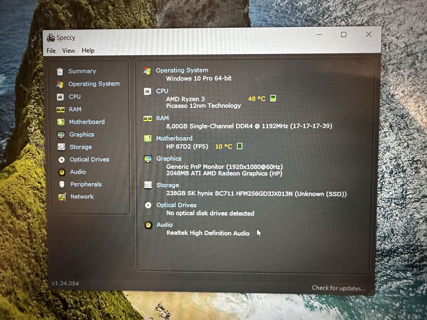Click the v1.34.084 version text
Screen dimensions: 427x320
click(x=65, y=283)
